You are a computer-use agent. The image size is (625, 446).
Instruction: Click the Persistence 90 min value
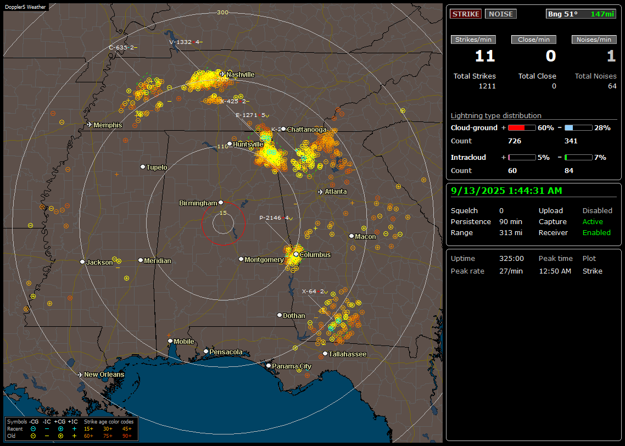point(511,221)
